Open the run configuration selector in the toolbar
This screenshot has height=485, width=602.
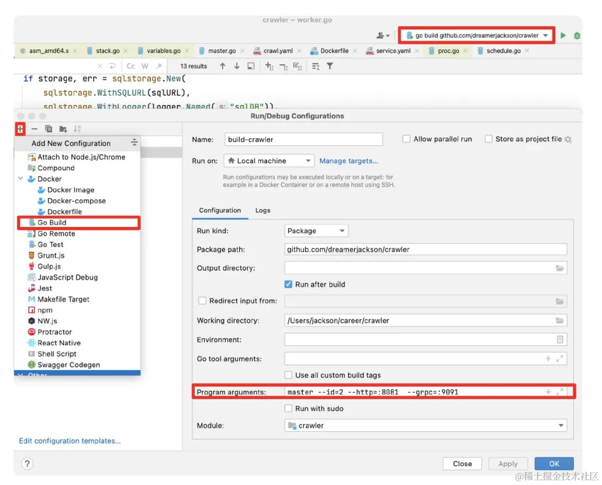(477, 36)
